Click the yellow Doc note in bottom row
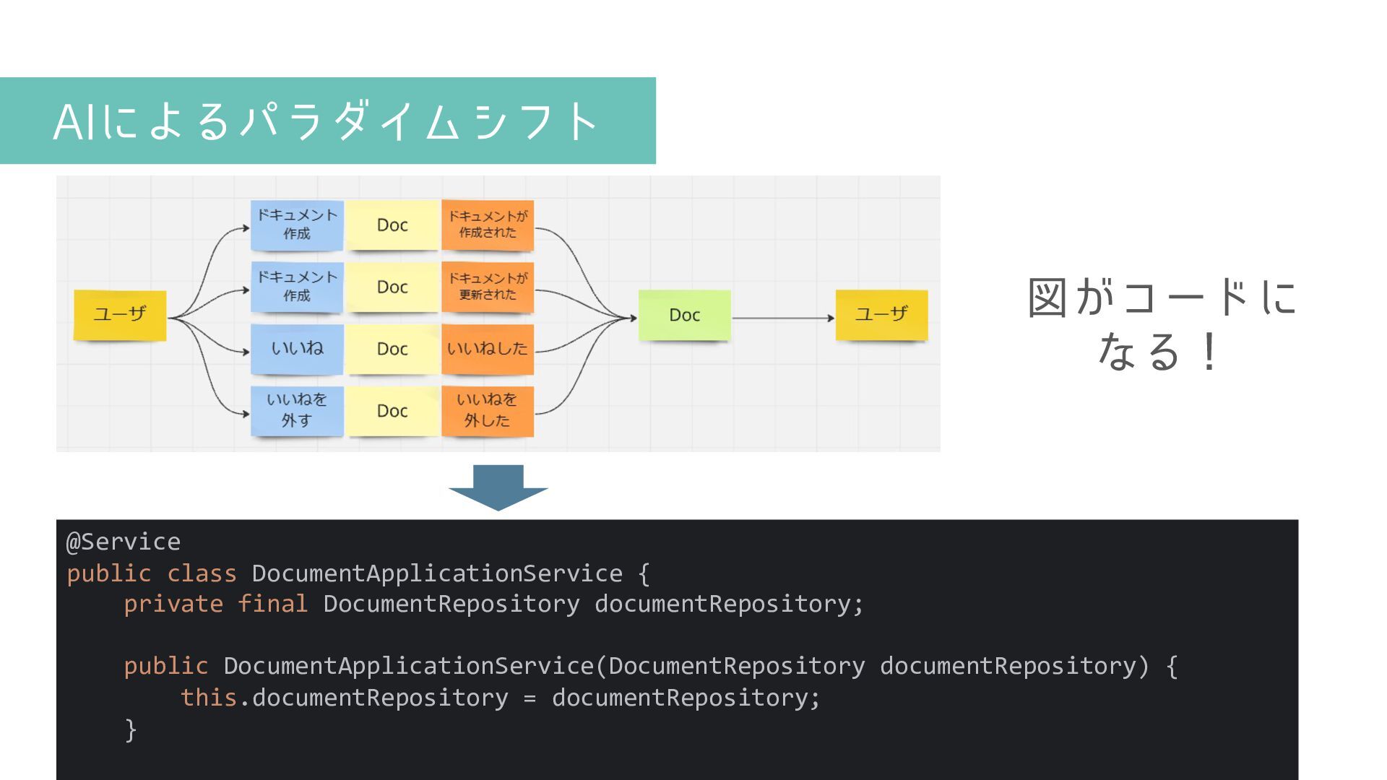The width and height of the screenshot is (1387, 780). 392,410
